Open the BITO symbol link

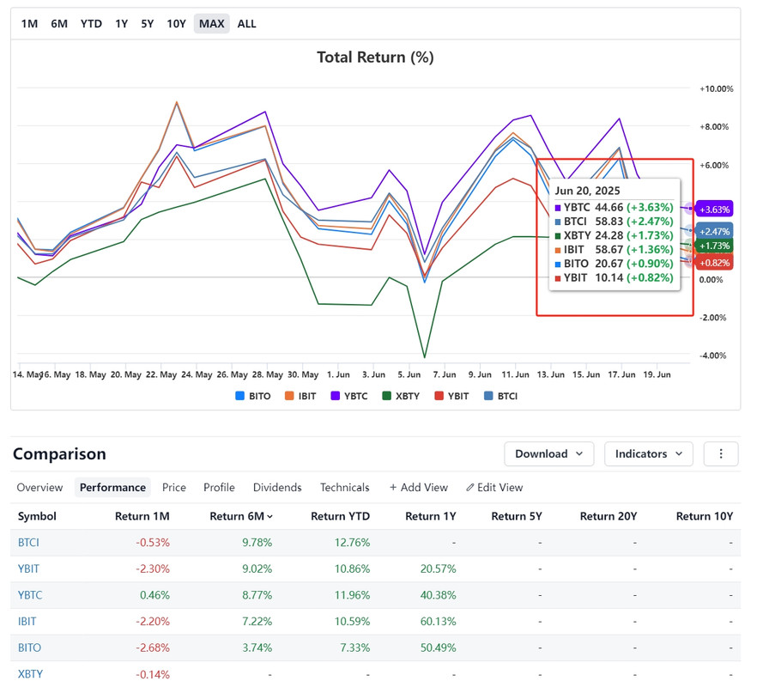(x=29, y=647)
